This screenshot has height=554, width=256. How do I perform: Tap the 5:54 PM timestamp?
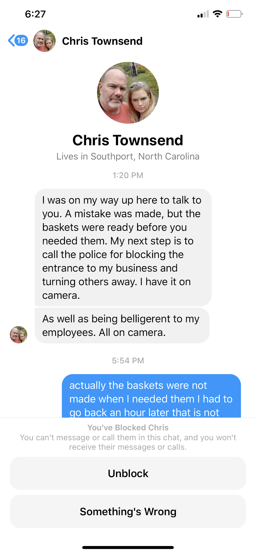click(128, 361)
